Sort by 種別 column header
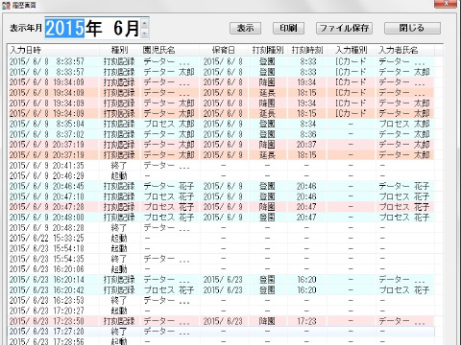Screen dimensions: 461x345 120,50
